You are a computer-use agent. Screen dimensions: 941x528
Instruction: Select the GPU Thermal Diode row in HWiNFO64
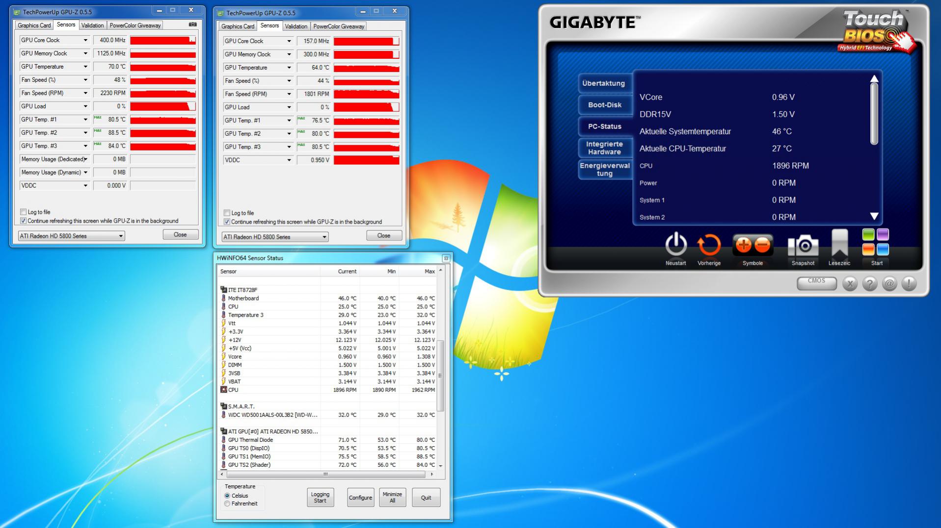(x=328, y=440)
